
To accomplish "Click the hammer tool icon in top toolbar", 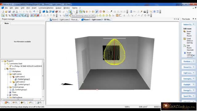I will 142,12.
